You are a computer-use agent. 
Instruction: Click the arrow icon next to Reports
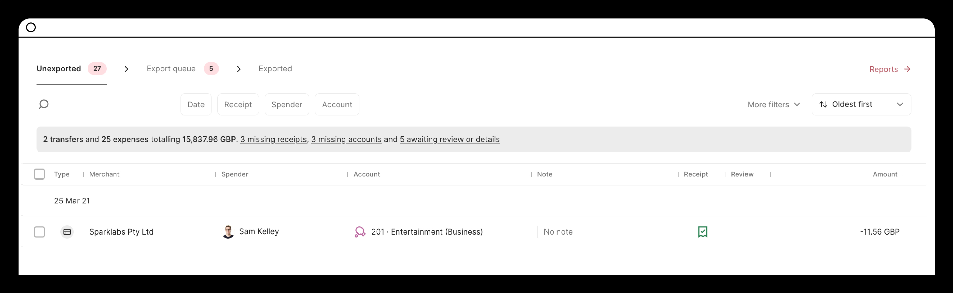pos(907,69)
